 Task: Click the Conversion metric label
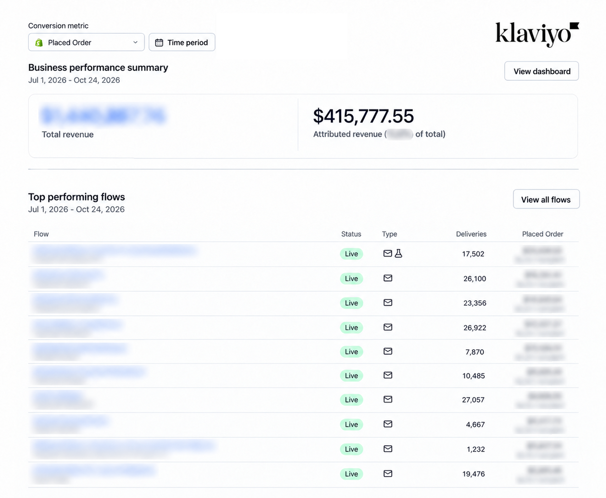[58, 26]
